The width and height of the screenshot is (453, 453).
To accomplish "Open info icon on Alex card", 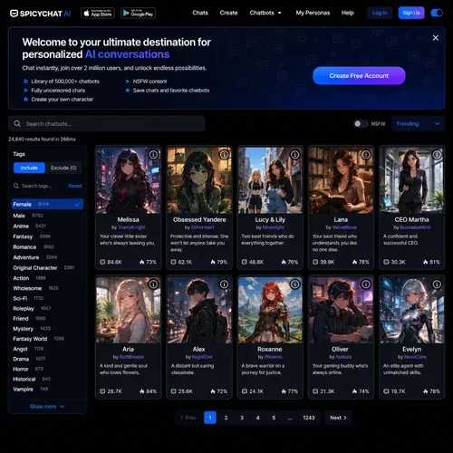I will (224, 284).
